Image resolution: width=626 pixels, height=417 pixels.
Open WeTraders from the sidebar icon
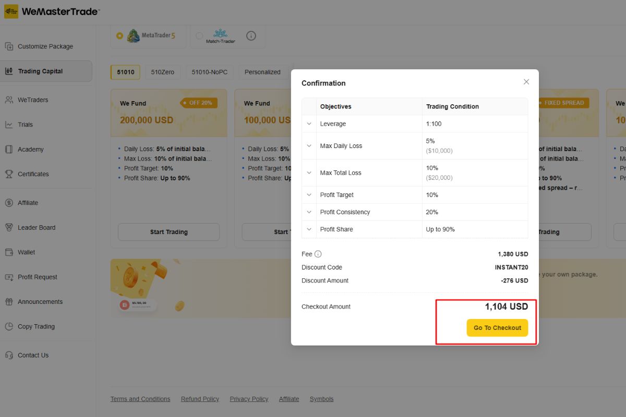click(x=9, y=100)
